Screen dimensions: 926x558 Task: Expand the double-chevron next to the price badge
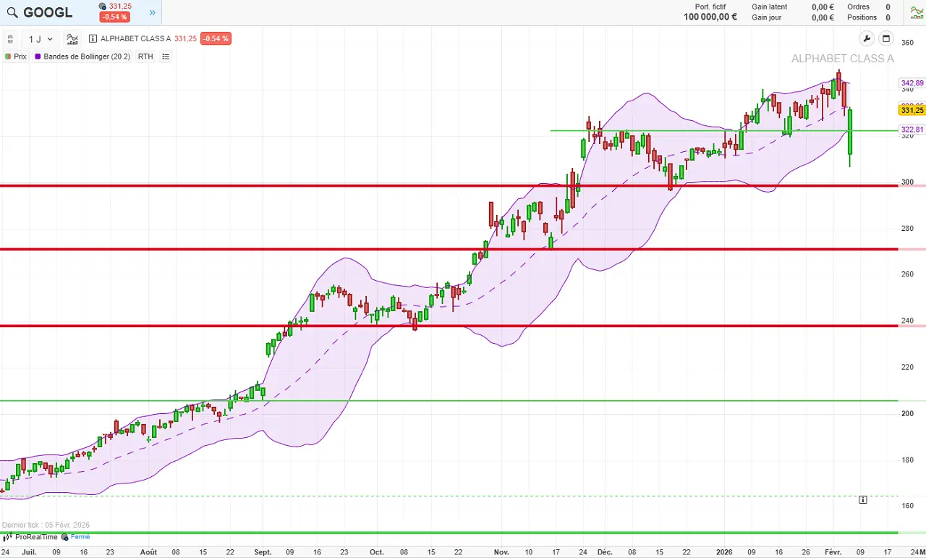click(x=151, y=12)
